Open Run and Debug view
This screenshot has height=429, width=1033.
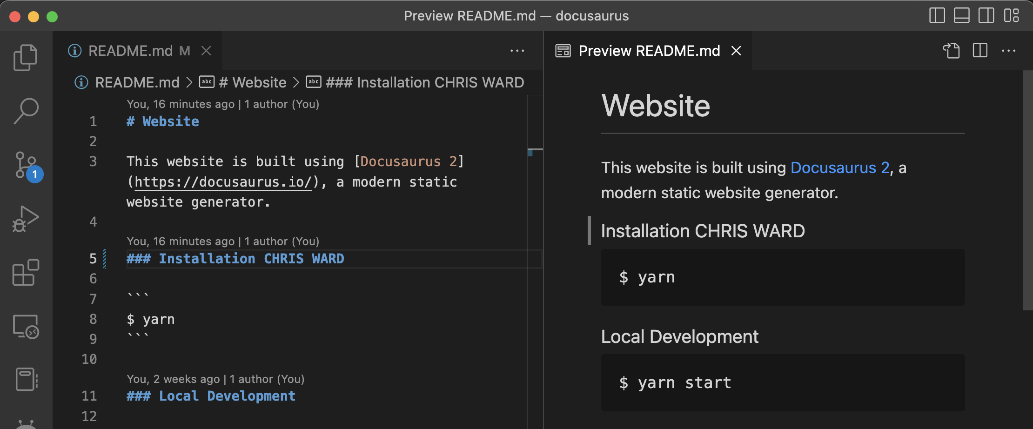(x=26, y=219)
